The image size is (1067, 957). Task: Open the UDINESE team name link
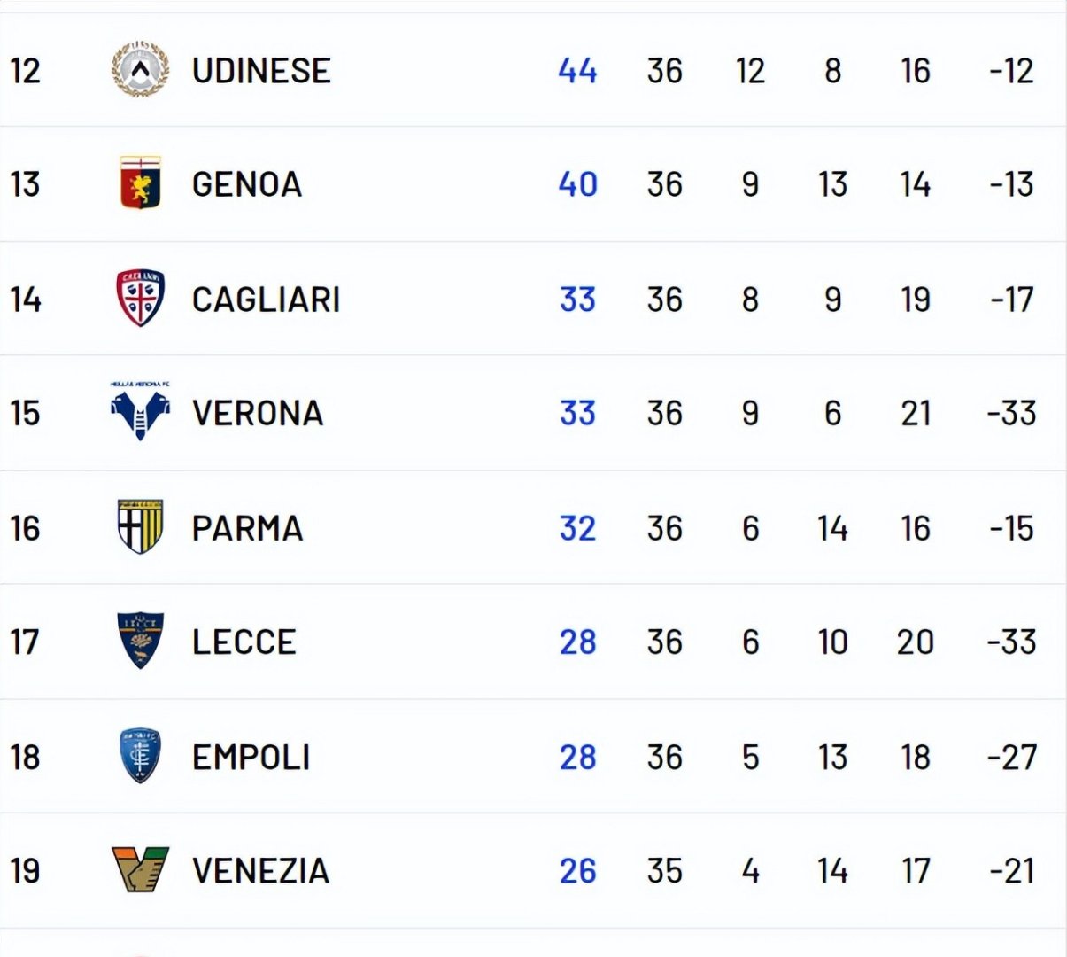261,71
